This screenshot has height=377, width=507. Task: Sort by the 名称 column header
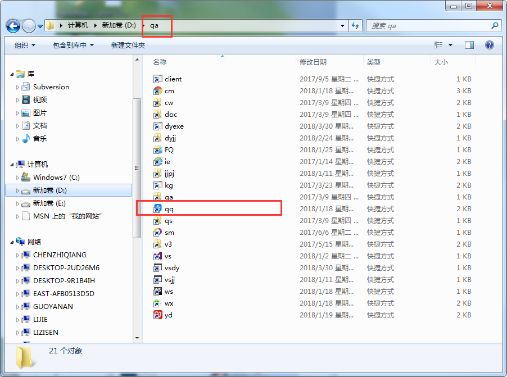point(160,62)
